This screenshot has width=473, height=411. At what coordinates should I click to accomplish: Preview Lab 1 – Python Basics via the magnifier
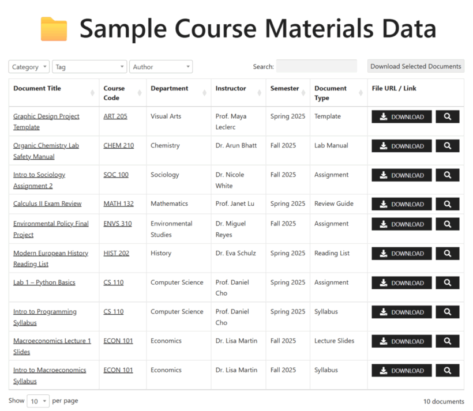pos(448,283)
